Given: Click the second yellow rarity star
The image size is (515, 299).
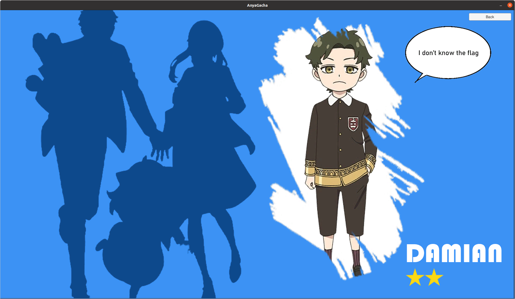Looking at the screenshot, I should click(x=434, y=278).
